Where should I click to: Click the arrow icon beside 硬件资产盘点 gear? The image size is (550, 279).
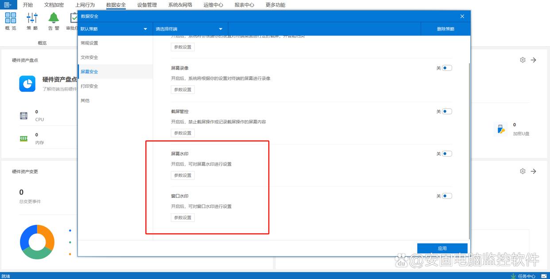534,60
